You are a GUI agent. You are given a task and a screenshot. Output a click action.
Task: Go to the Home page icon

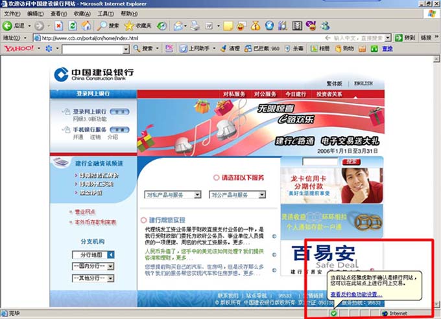(86, 26)
